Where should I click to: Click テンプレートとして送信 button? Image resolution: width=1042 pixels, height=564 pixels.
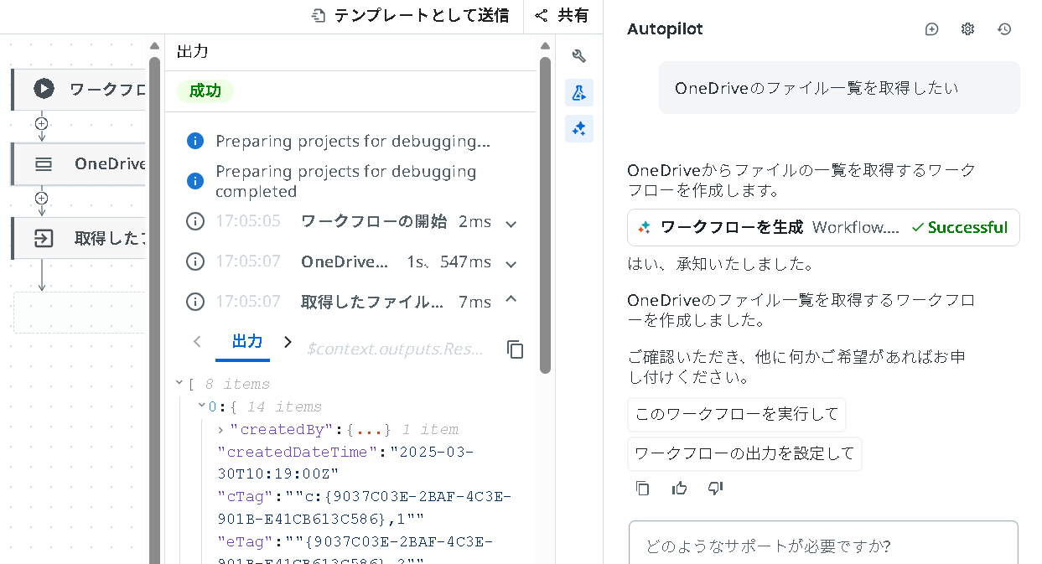(x=411, y=15)
